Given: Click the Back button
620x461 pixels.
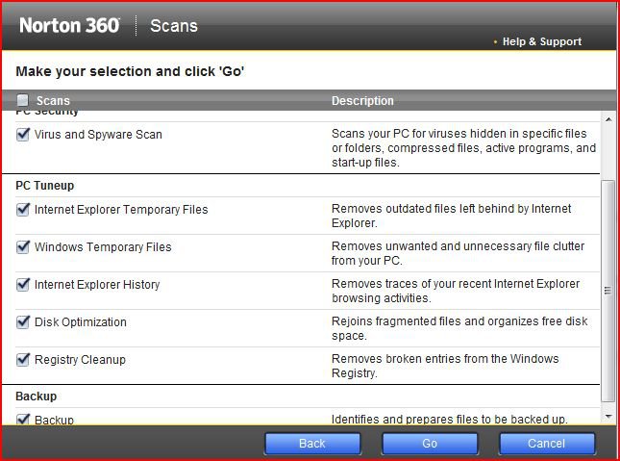Looking at the screenshot, I should point(312,443).
